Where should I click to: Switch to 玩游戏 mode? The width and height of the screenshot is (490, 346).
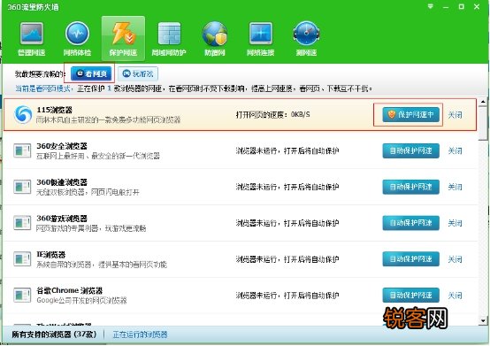[138, 73]
